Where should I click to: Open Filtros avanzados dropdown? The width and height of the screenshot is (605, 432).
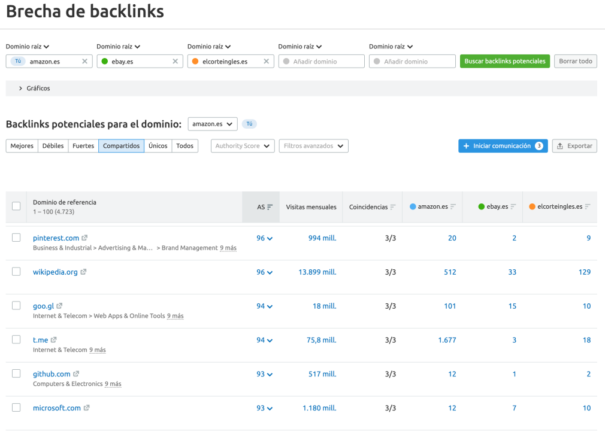click(314, 145)
